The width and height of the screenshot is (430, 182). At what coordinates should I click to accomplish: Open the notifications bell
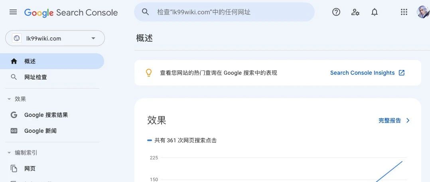375,12
